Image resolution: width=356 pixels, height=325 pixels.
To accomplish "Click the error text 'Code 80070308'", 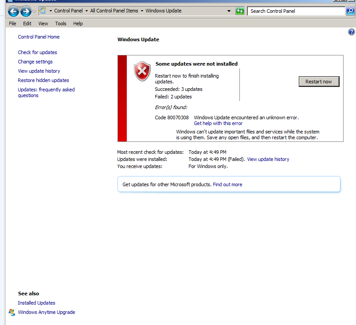I will 172,117.
